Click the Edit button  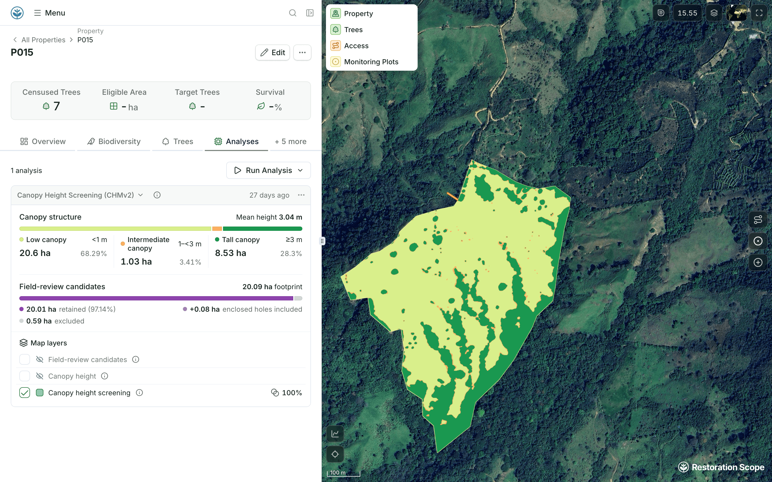click(x=272, y=52)
